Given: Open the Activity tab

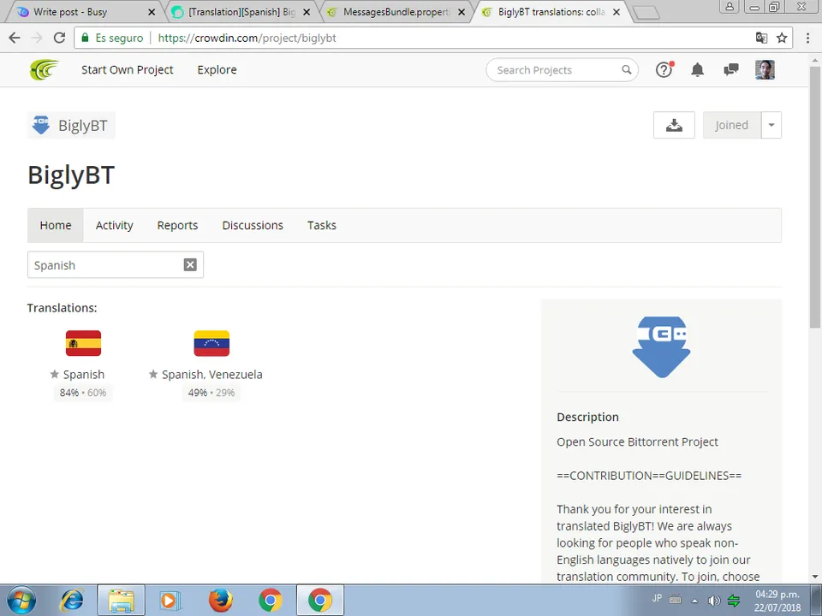Looking at the screenshot, I should pyautogui.click(x=114, y=225).
